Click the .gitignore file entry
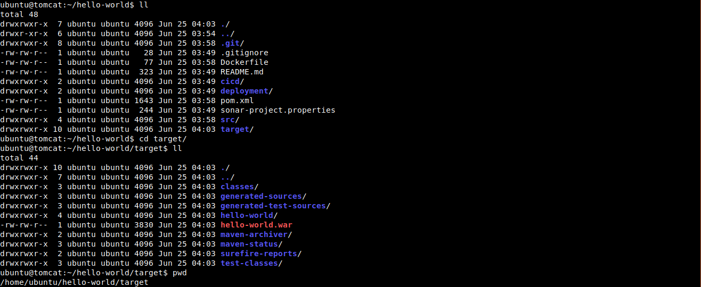The height and width of the screenshot is (287, 701). (x=244, y=53)
